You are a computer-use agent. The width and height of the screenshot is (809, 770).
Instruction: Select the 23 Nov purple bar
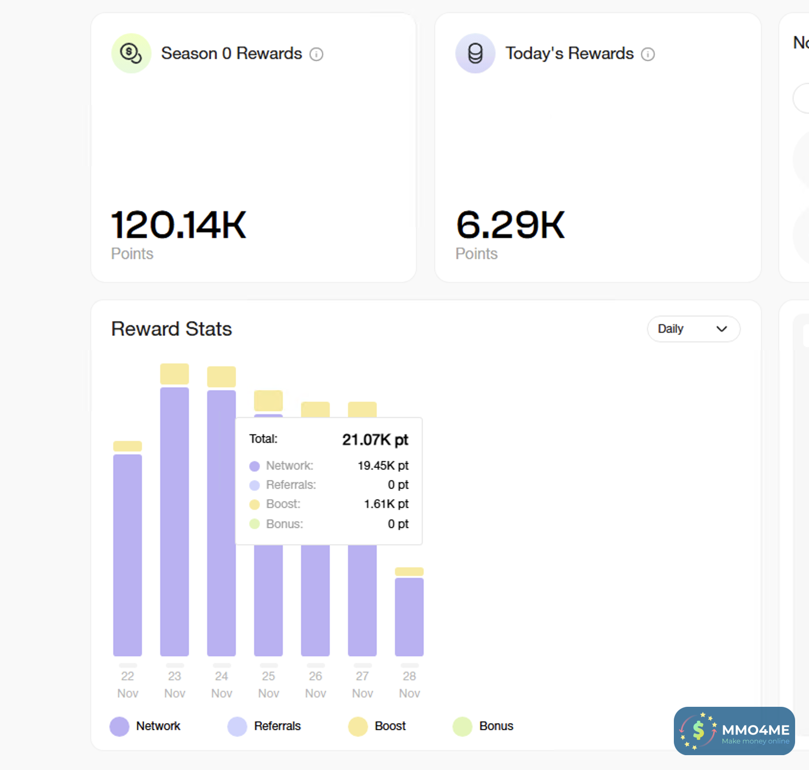tap(174, 521)
